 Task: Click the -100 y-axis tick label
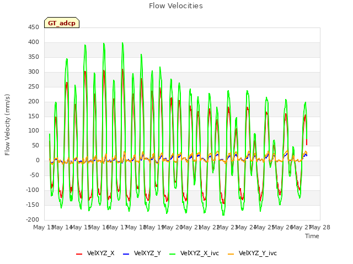pos(33,190)
